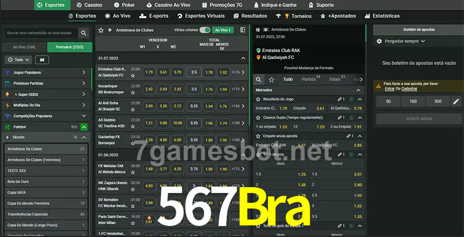Click the markets search magnifier icon

click(x=259, y=79)
